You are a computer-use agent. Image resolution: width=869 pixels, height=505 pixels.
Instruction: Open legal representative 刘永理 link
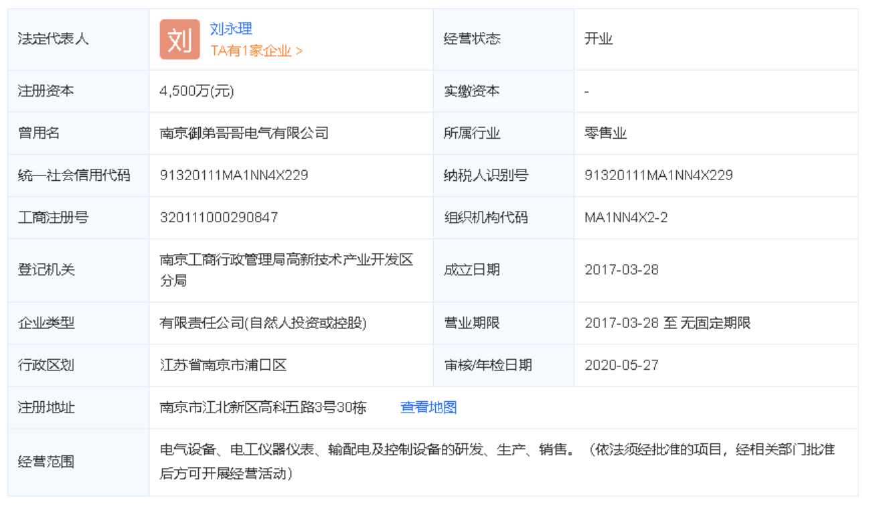point(231,29)
